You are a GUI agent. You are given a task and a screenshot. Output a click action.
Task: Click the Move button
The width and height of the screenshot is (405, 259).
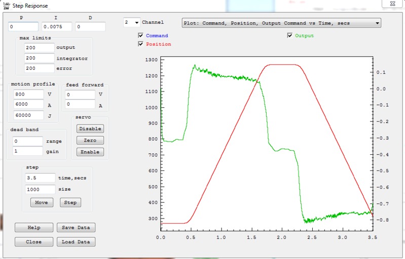[41, 202]
